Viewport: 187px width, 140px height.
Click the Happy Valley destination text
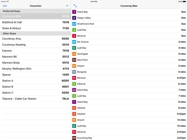tap(84, 18)
